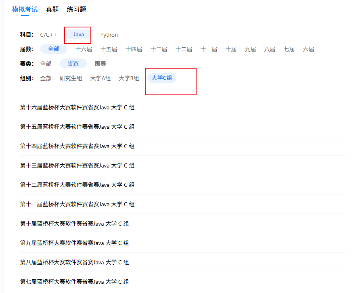Select 大学C组 group filter
This screenshot has width=358, height=293.
[162, 78]
